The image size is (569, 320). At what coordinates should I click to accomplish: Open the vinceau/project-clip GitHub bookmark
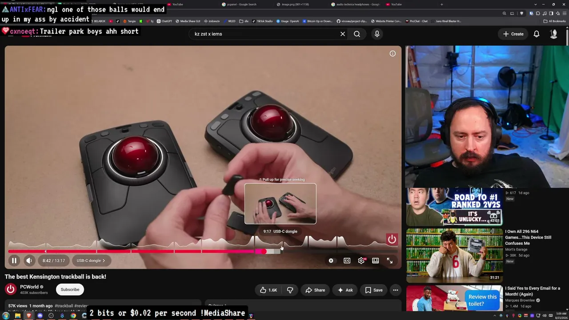coord(352,21)
